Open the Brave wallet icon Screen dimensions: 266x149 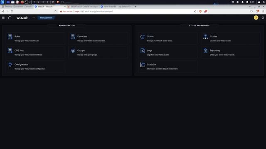[x=257, y=12]
